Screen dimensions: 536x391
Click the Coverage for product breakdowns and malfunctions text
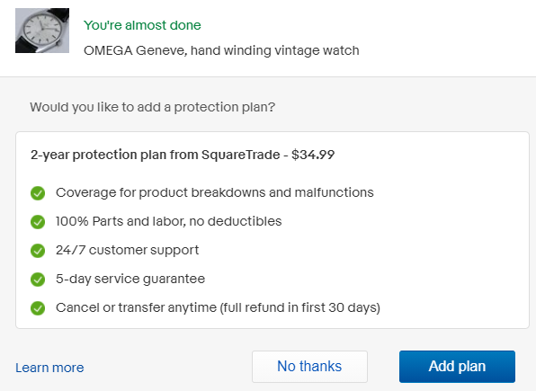click(215, 192)
